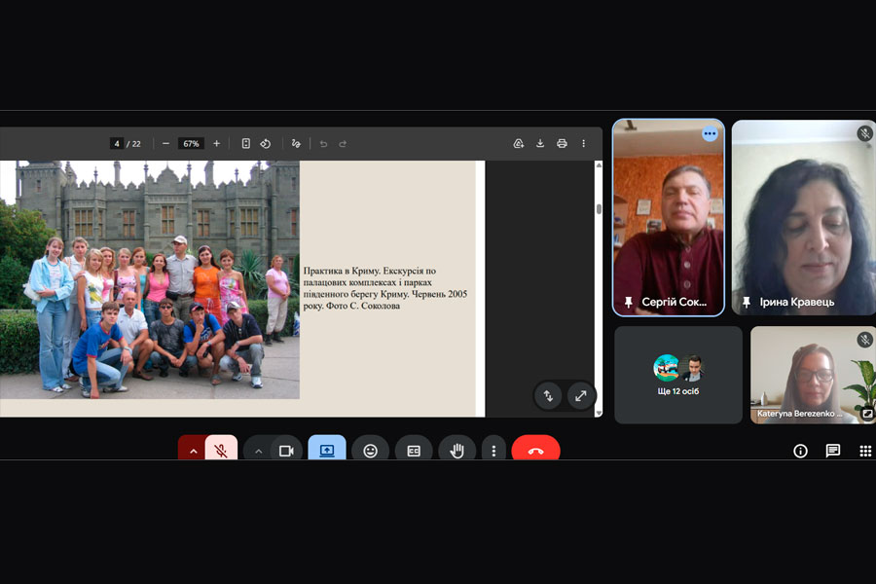876x584 pixels.
Task: Select the PDF draw annotation tool
Action: [x=296, y=144]
